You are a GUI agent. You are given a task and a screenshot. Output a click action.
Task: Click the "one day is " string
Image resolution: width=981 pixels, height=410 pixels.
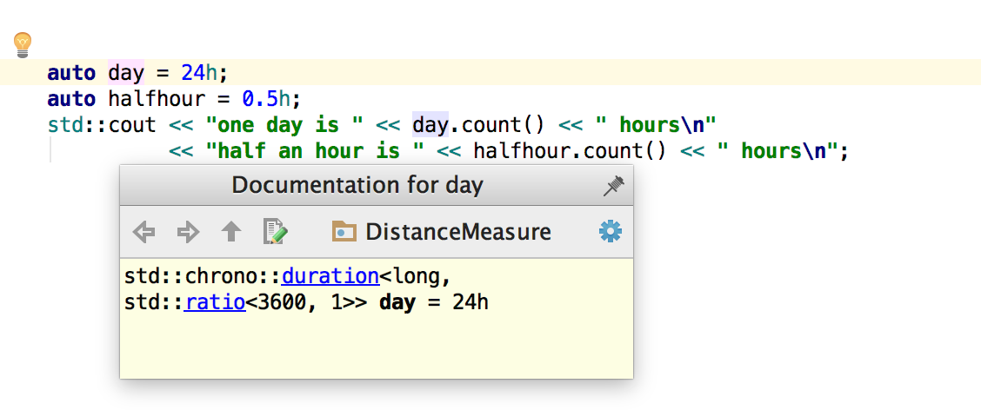pyautogui.click(x=284, y=125)
